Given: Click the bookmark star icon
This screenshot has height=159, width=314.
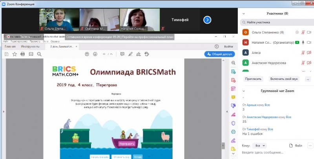Looking at the screenshot, I should point(15,54).
